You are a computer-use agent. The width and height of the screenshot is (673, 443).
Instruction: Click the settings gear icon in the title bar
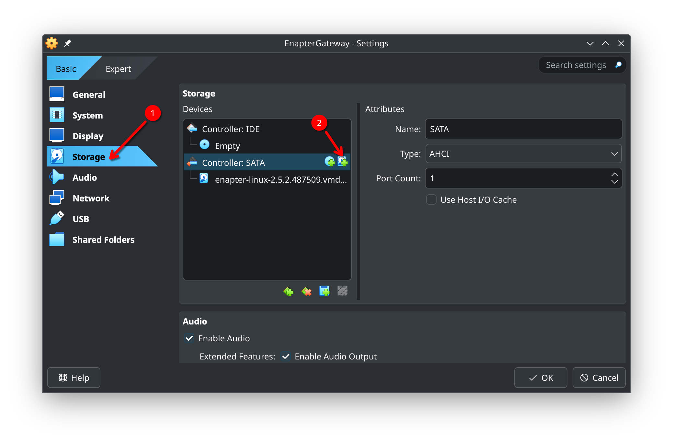51,43
